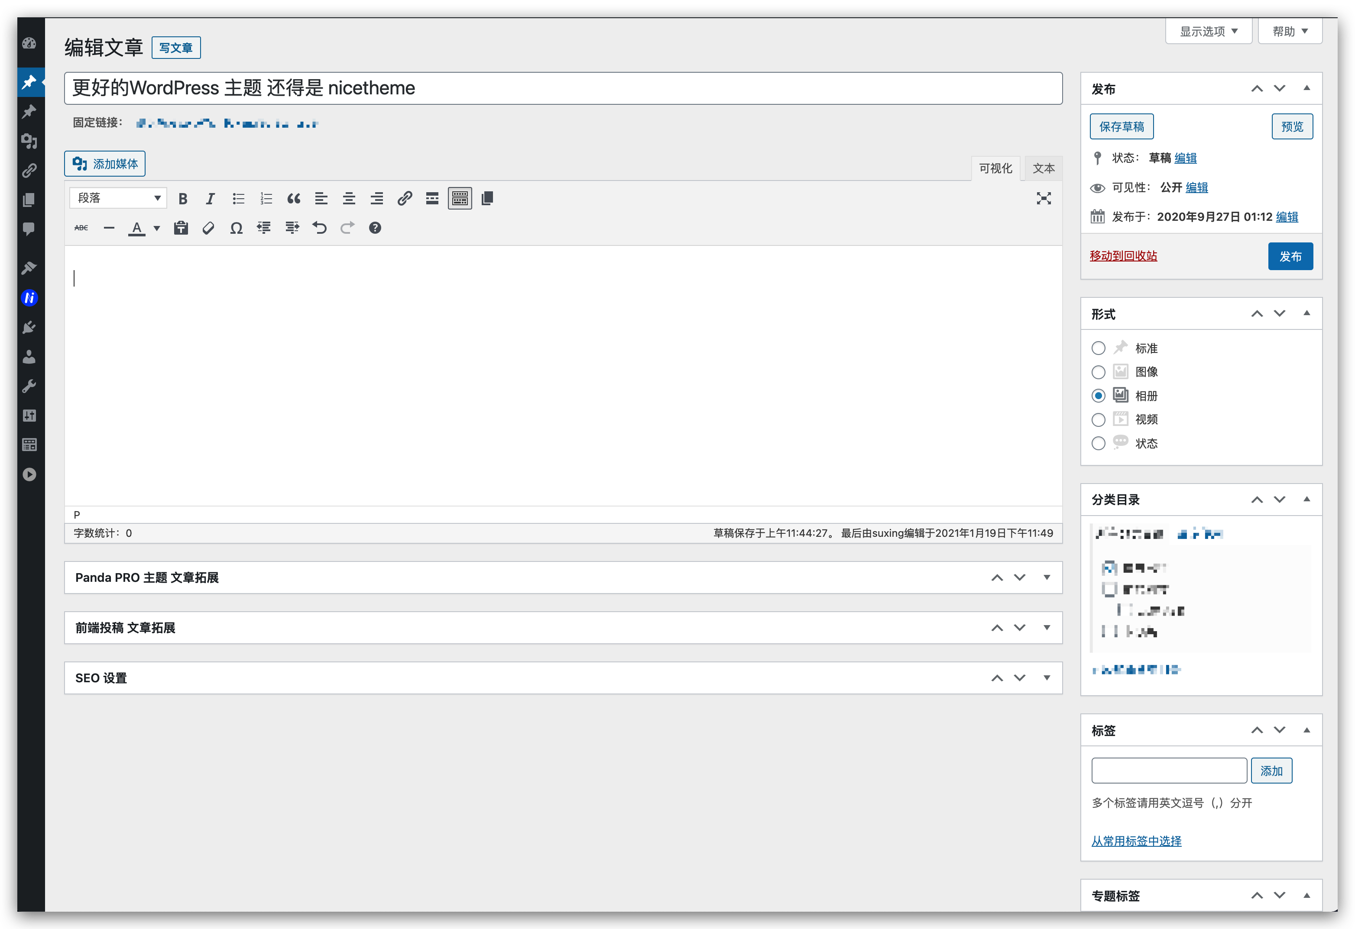Move the 标签 panel up
1355x929 pixels.
click(1257, 730)
